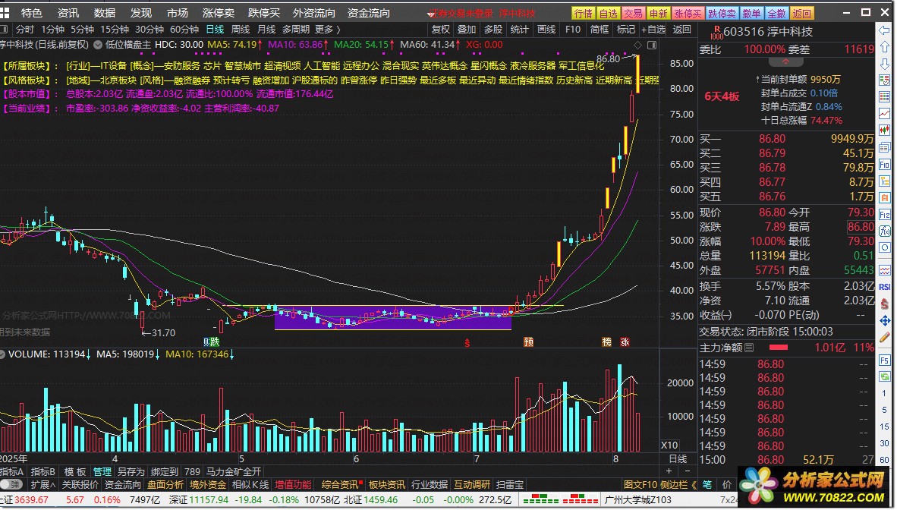Click the 广州大学城Z103 server status
The image size is (897, 510).
point(638,499)
